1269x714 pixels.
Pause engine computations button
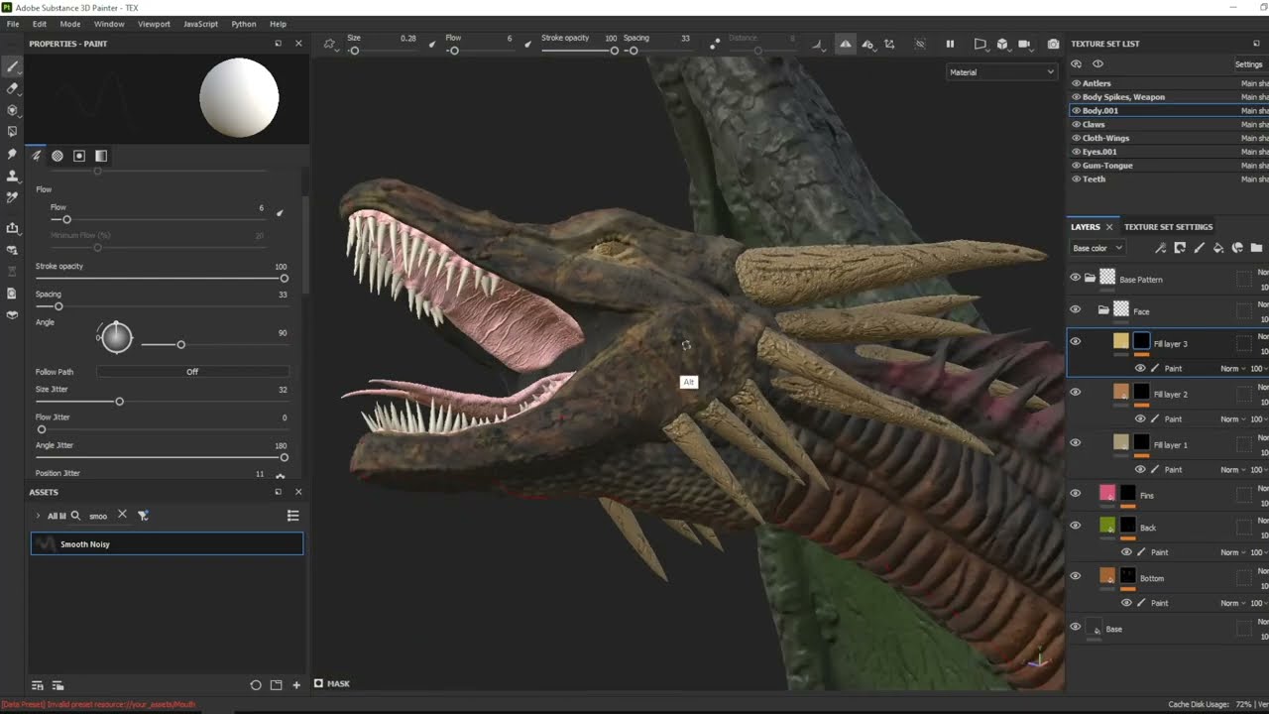tap(950, 44)
